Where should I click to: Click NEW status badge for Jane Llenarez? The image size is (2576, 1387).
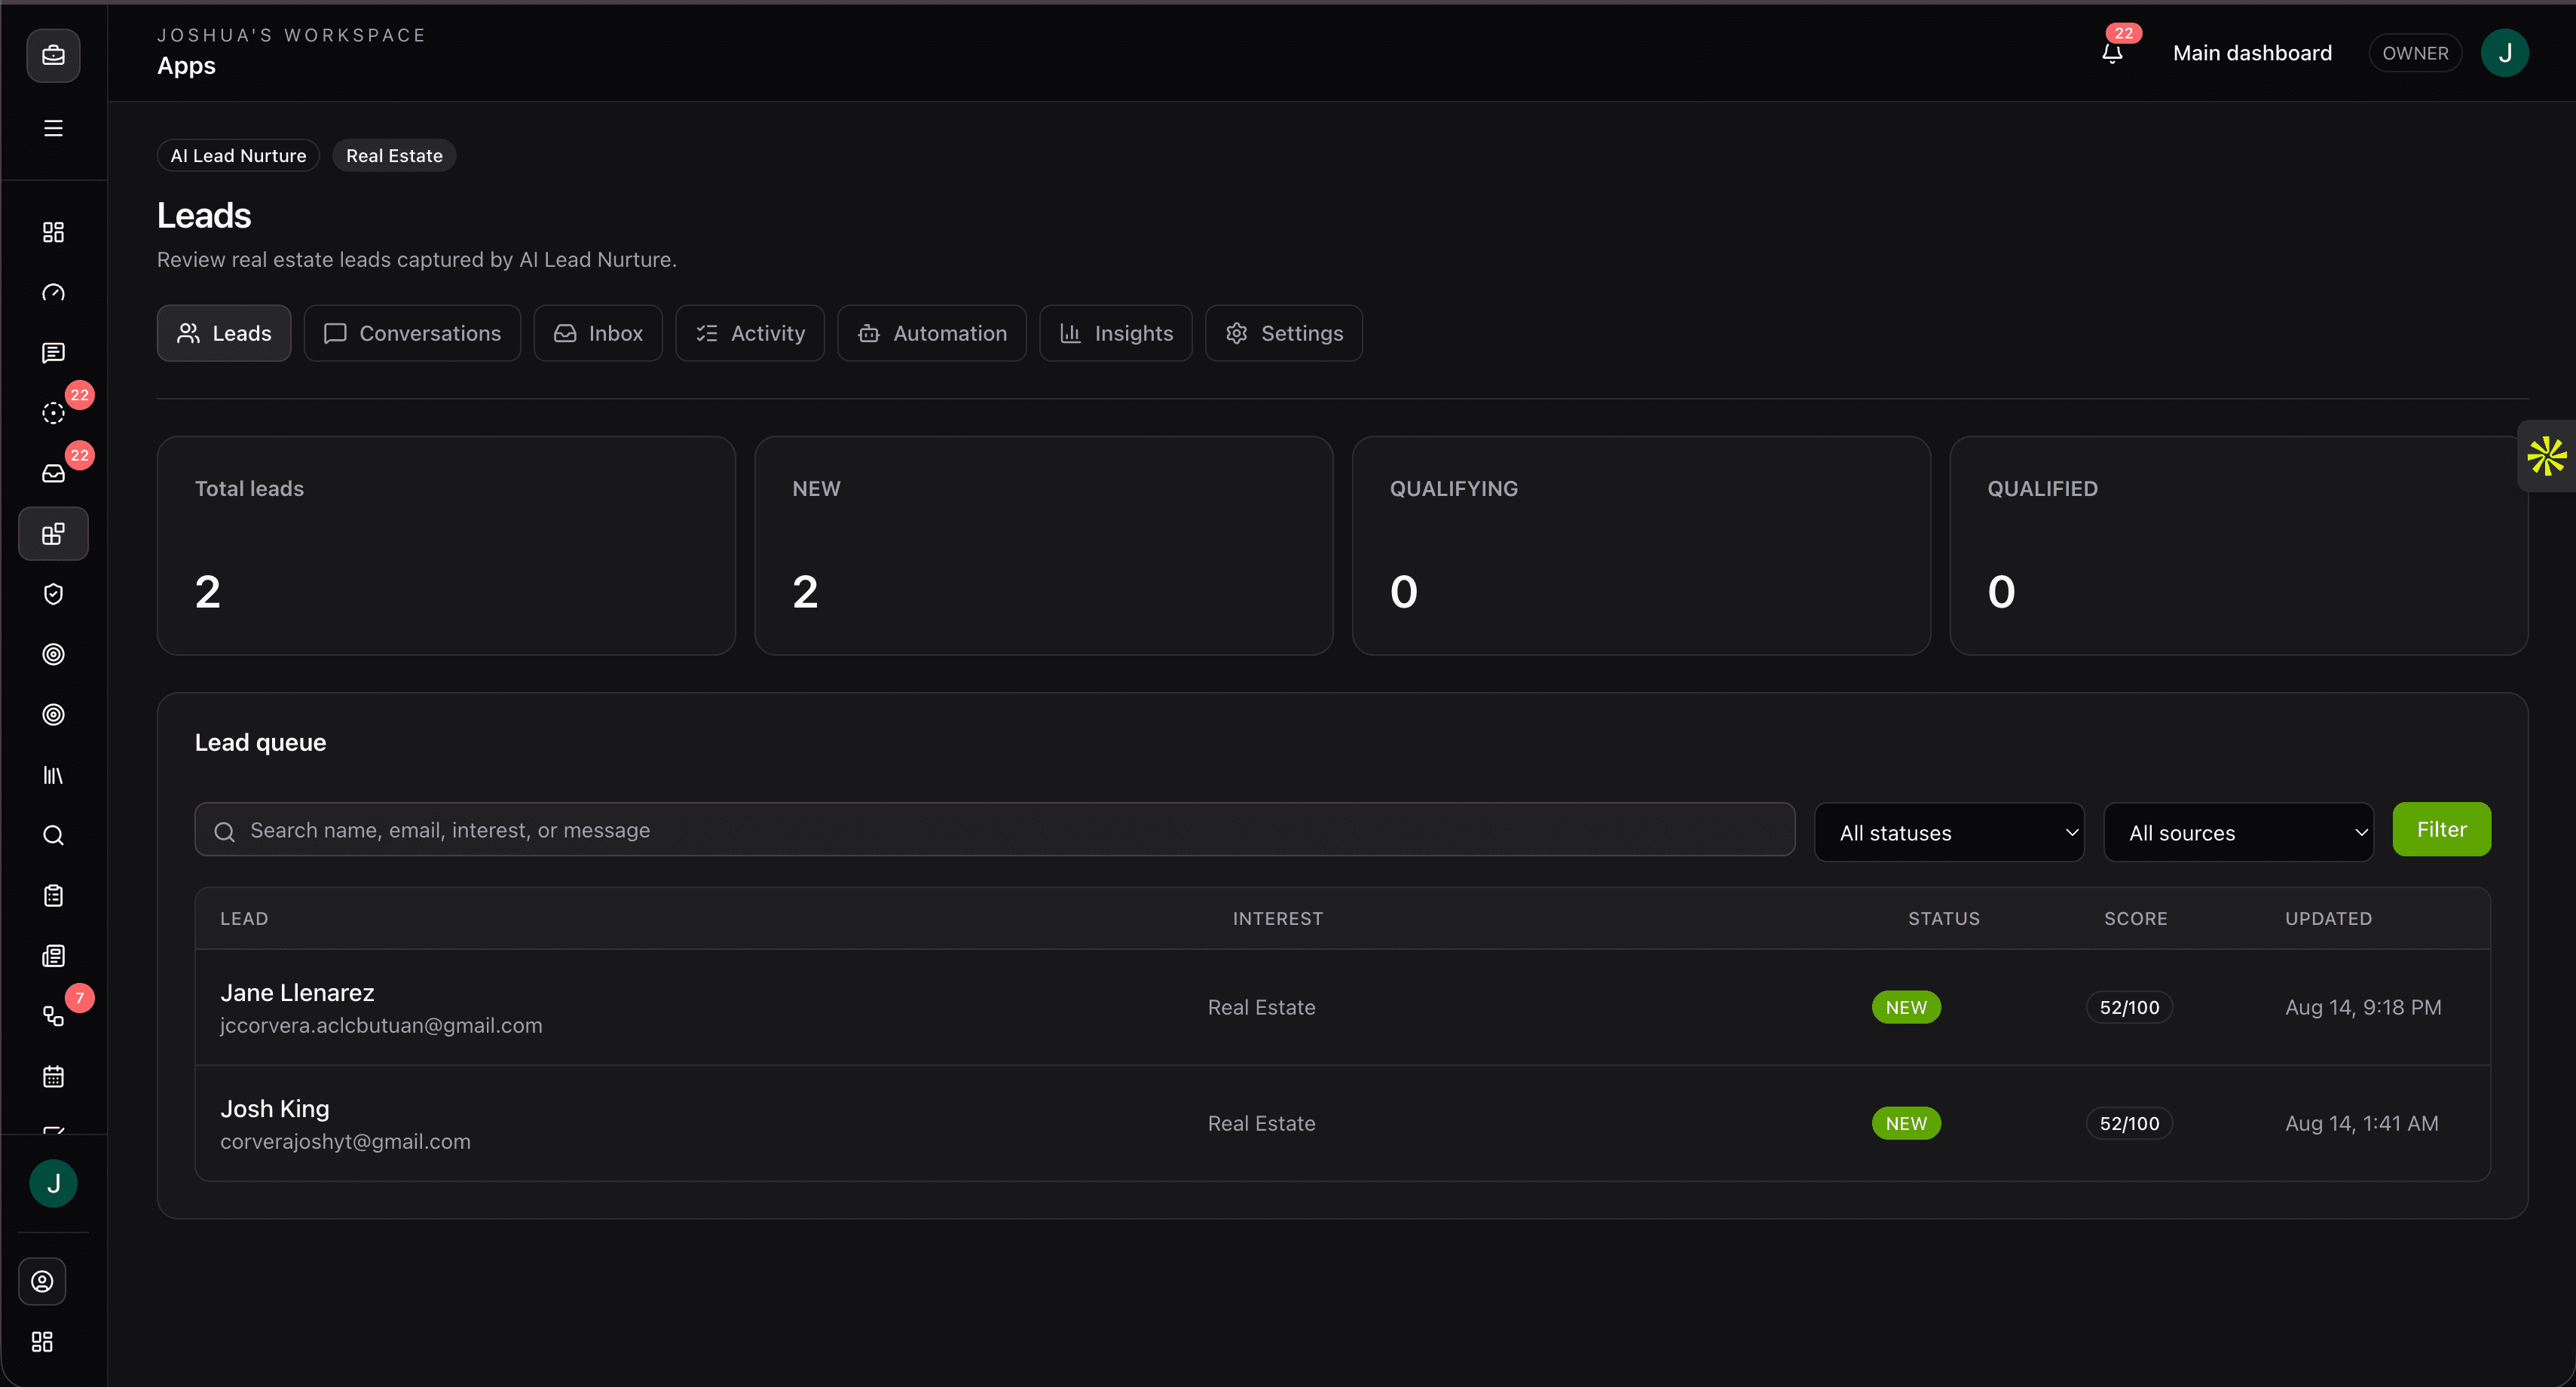(1906, 1007)
